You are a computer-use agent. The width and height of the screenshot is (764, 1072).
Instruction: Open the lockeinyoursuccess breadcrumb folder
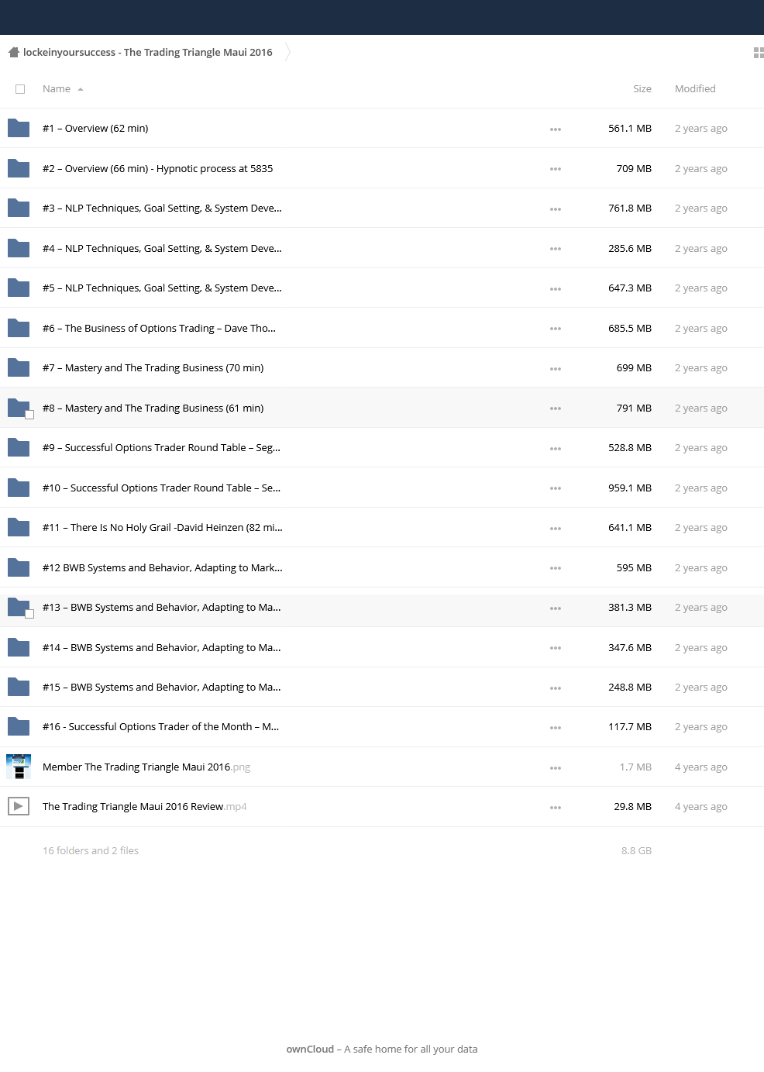point(148,52)
